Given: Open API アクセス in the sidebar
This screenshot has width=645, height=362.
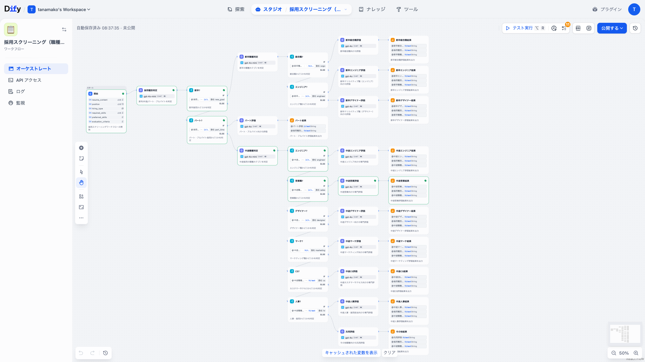Looking at the screenshot, I should tap(28, 80).
